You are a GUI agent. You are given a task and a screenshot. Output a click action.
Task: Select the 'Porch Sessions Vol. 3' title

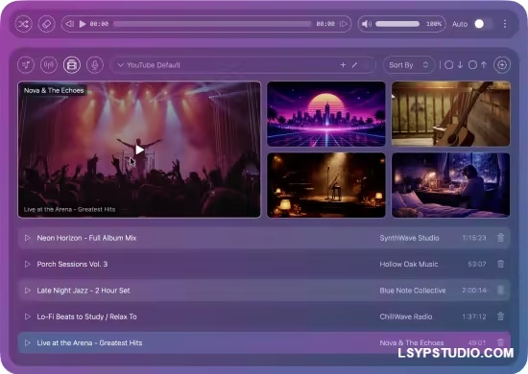tap(72, 264)
